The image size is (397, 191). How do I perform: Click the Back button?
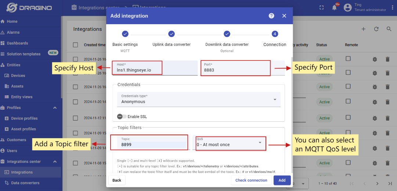click(117, 180)
